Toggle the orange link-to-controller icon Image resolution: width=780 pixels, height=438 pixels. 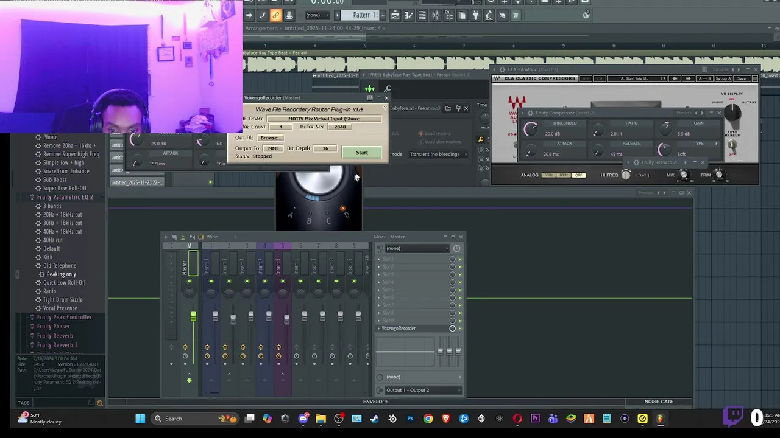coord(275,15)
